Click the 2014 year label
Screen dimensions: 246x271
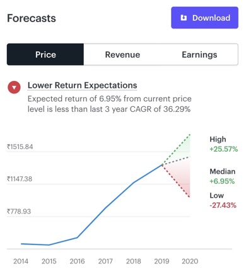click(21, 261)
